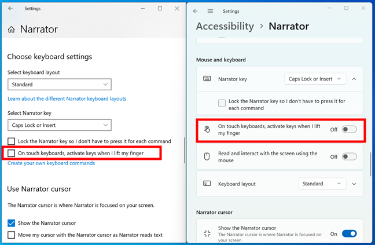Check Lock the Narrator key in left window
This screenshot has height=245, width=375.
(x=11, y=141)
